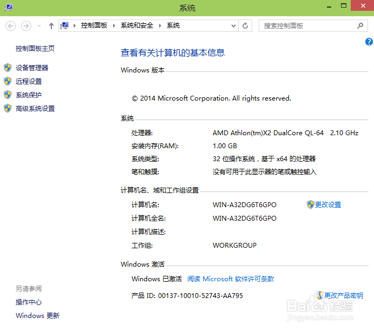Viewport: 374px width, 331px height.
Task: Open address bar history dropdown
Action: 233,26
